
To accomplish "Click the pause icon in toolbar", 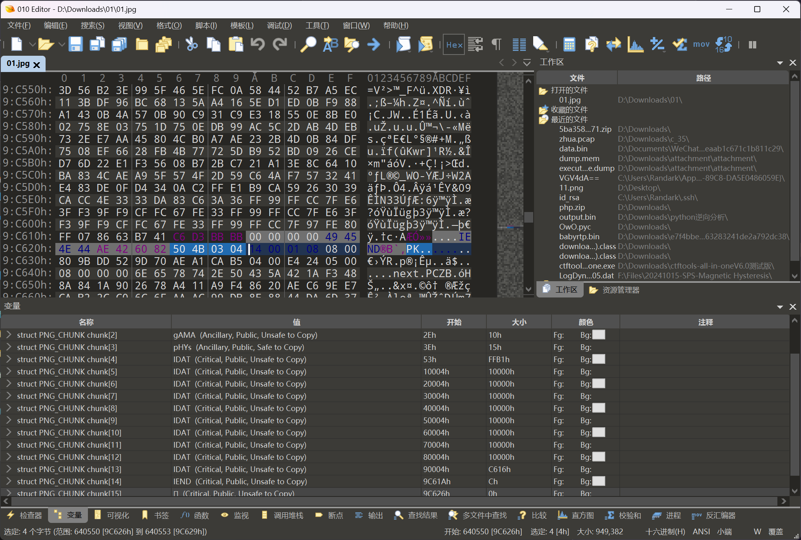I will pos(752,44).
